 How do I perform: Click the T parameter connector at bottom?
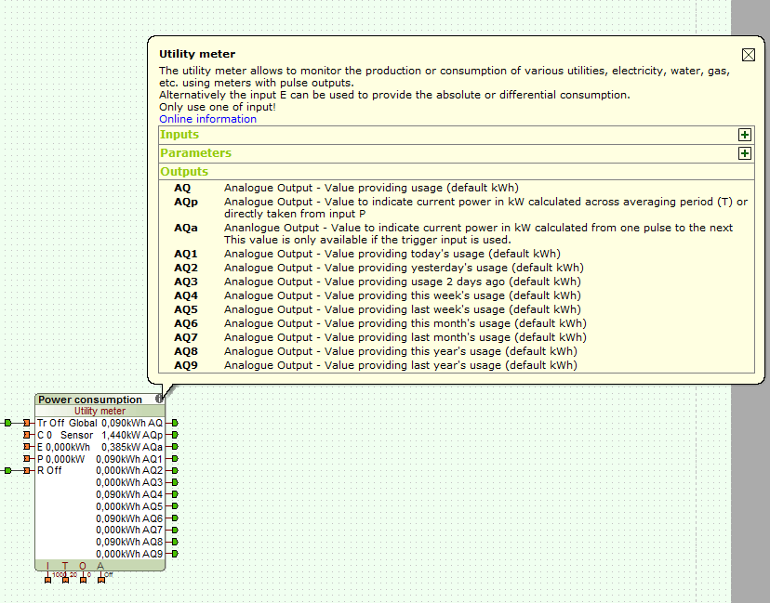[65, 579]
